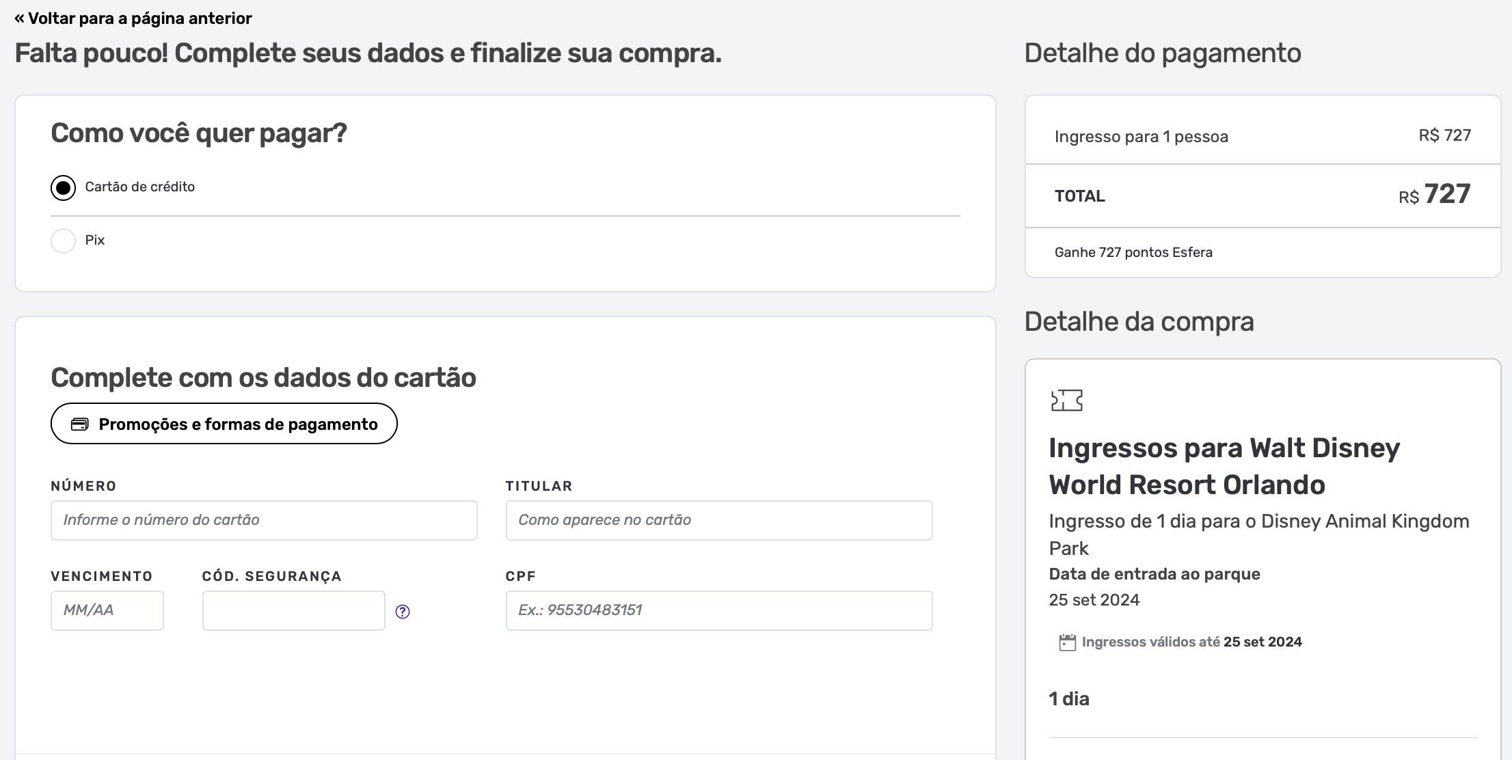Image resolution: width=1512 pixels, height=760 pixels.
Task: Click 'Ingresso de 1 dia para o Disney Animal Kingdom Park'
Action: click(1259, 534)
